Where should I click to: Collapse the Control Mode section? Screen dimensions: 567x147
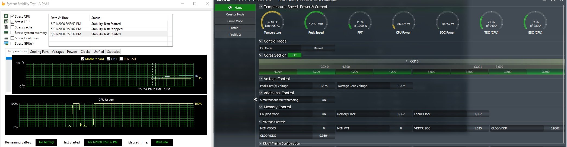click(x=261, y=41)
